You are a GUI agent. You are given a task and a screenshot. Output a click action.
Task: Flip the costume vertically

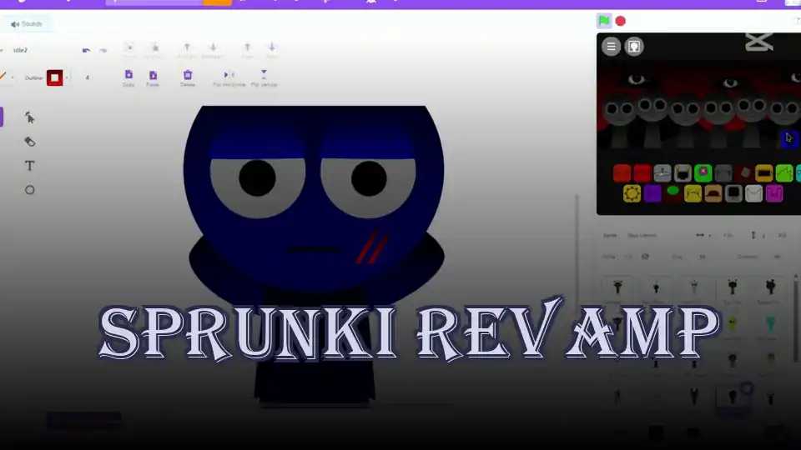(264, 75)
